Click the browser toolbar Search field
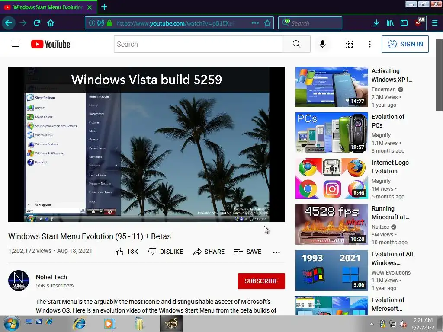 [310, 23]
